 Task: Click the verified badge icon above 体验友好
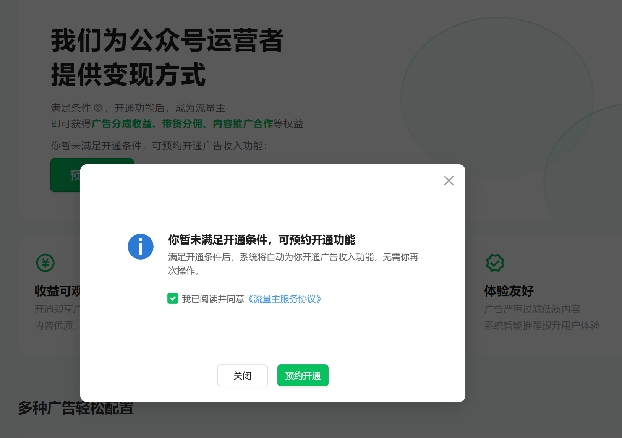coord(495,263)
